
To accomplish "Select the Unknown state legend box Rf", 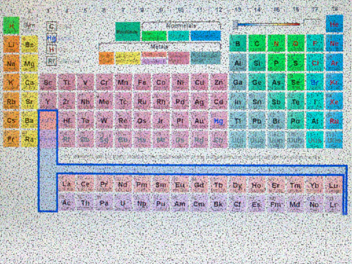I will pyautogui.click(x=51, y=61).
